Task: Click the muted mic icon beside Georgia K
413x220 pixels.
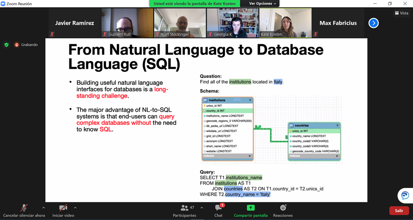Action: click(210, 34)
